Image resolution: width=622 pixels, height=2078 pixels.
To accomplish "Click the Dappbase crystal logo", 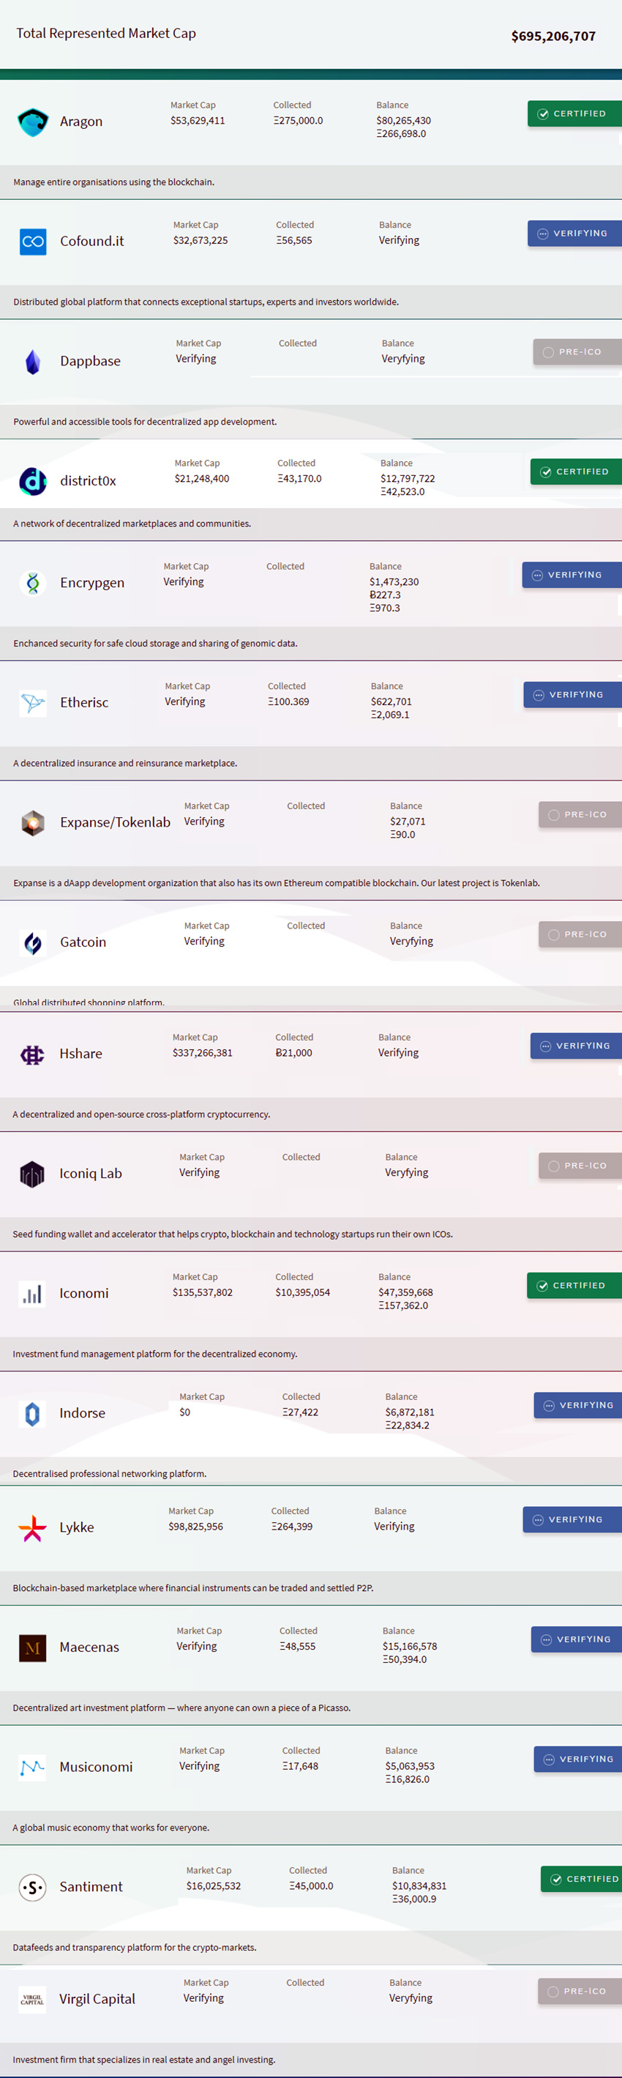I will click(33, 362).
